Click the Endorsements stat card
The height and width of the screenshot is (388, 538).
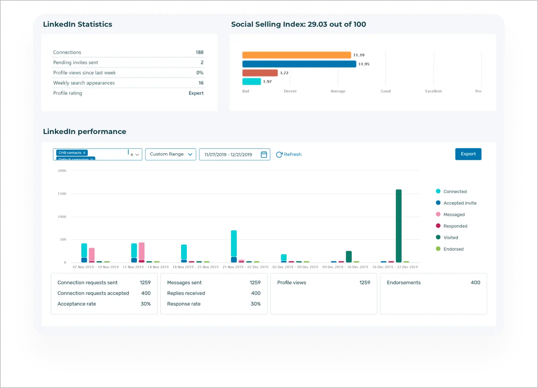pos(433,294)
